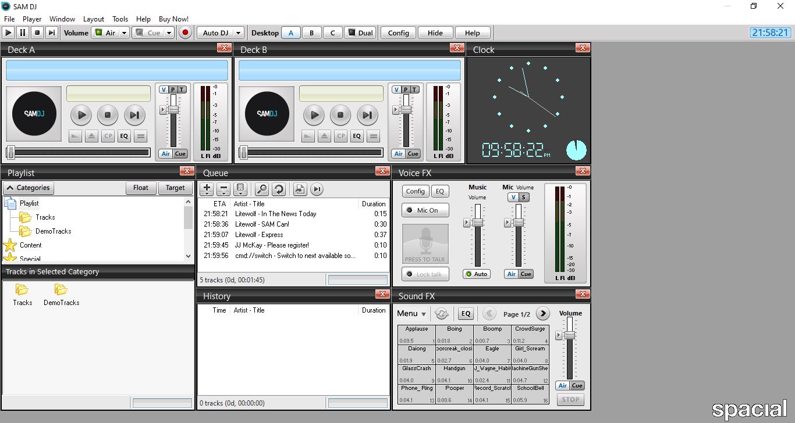Click the main toolbar Play icon
This screenshot has width=795, height=423.
tap(9, 33)
